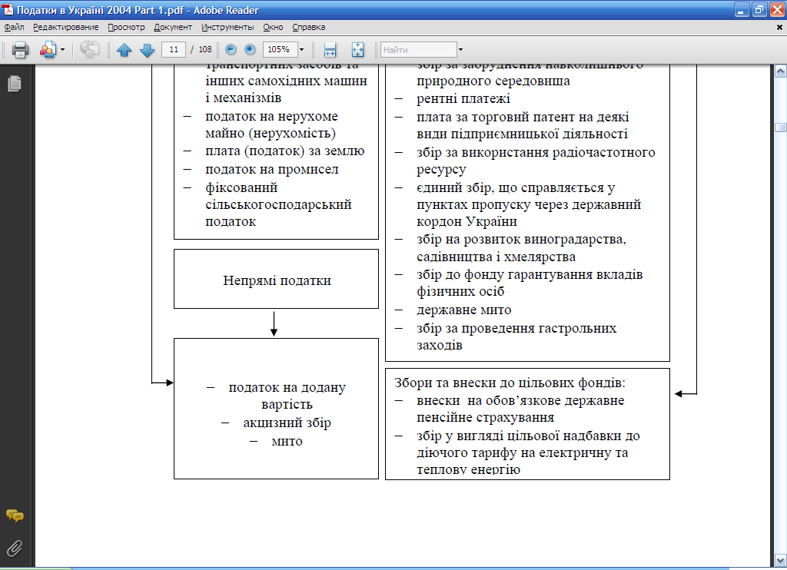
Task: Open the Найти search options dropdown arrow
Action: 461,50
